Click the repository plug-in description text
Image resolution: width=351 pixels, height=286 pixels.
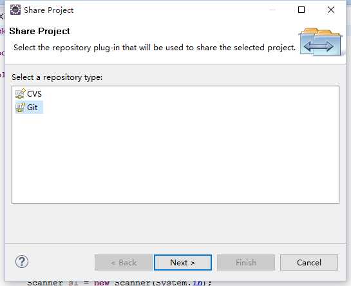coord(155,48)
